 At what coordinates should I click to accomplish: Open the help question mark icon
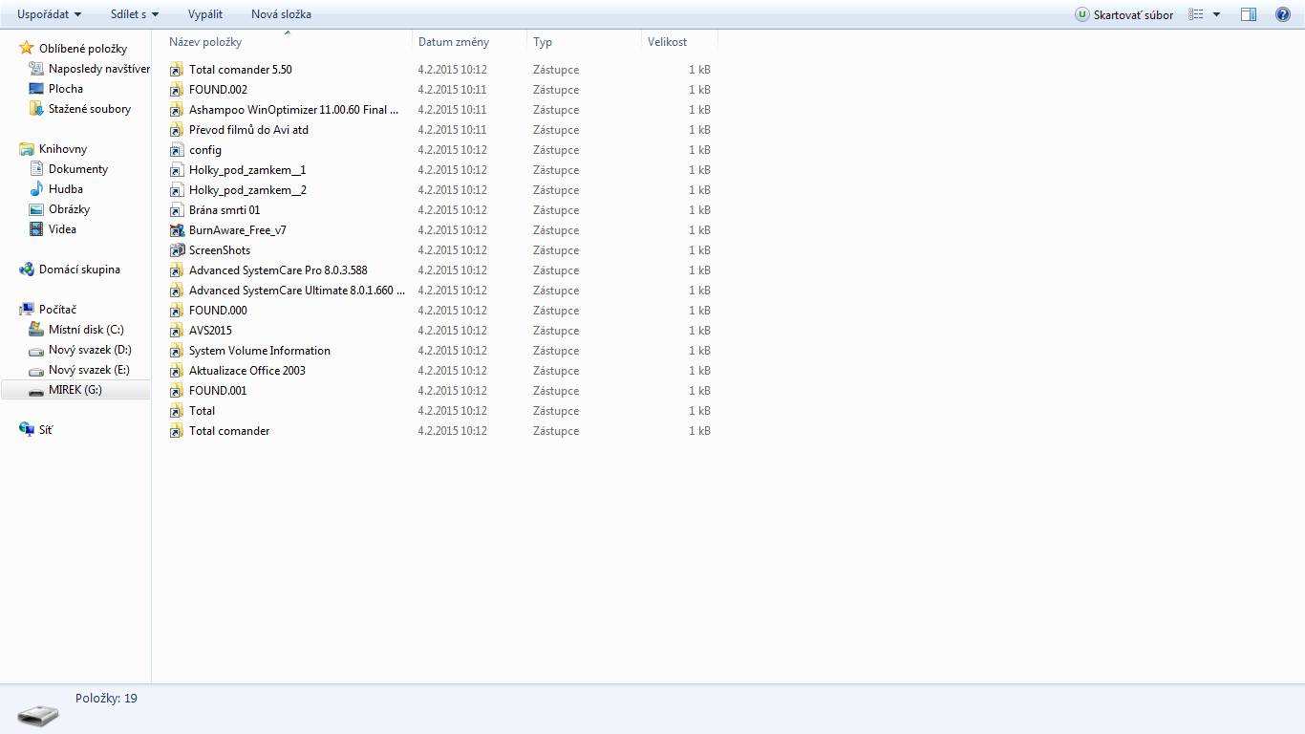1282,14
